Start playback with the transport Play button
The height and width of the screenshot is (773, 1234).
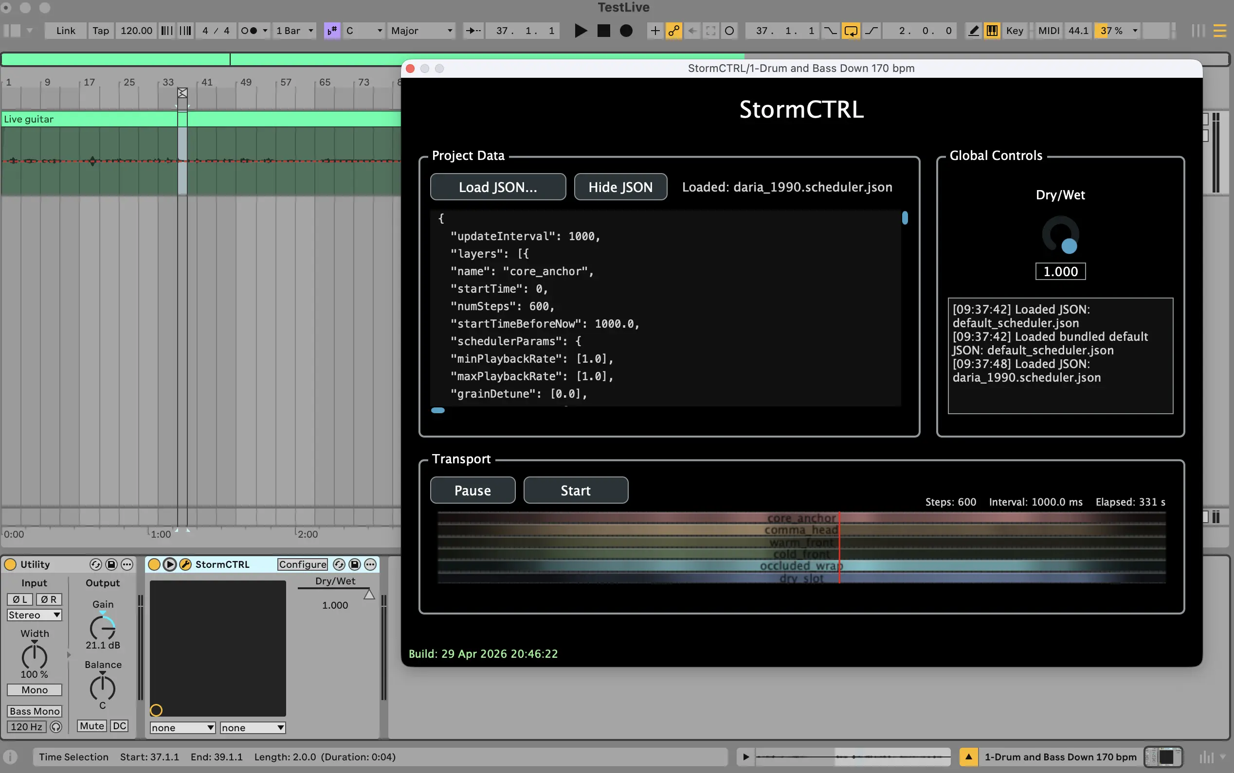tap(580, 31)
